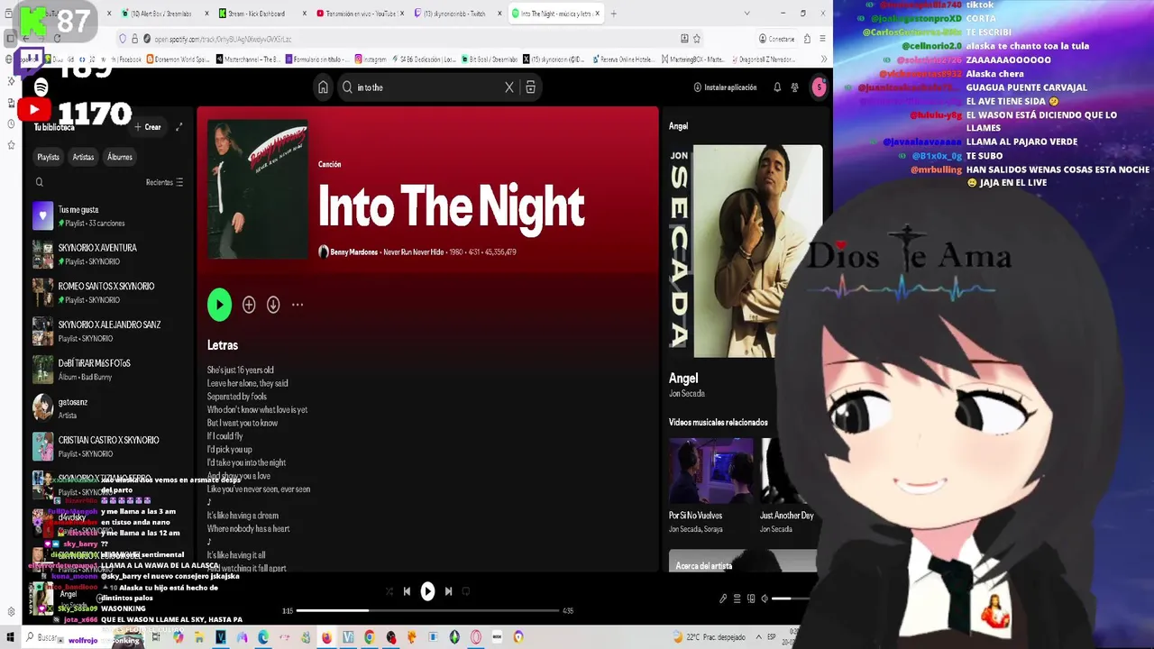The image size is (1154, 649).
Task: Open ROMEO SANTOS X SKYNORIO playlist
Action: pos(108,293)
